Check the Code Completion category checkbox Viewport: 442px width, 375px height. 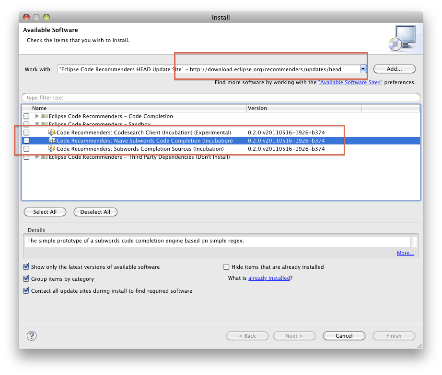(26, 116)
